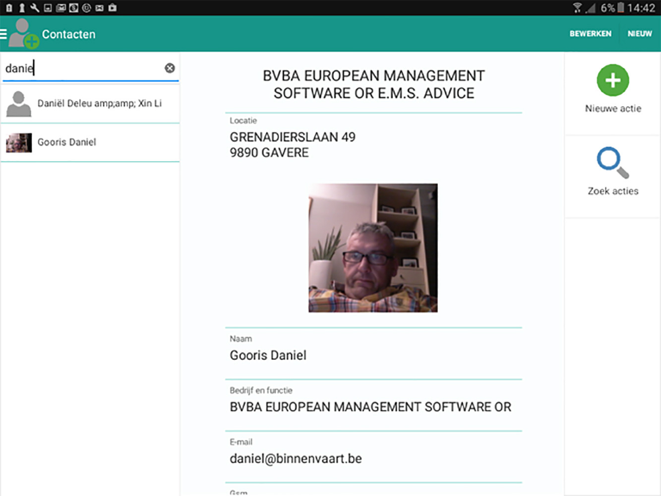The image size is (661, 496).
Task: Click the email daniel@binnenvaart.be
Action: coord(296,458)
